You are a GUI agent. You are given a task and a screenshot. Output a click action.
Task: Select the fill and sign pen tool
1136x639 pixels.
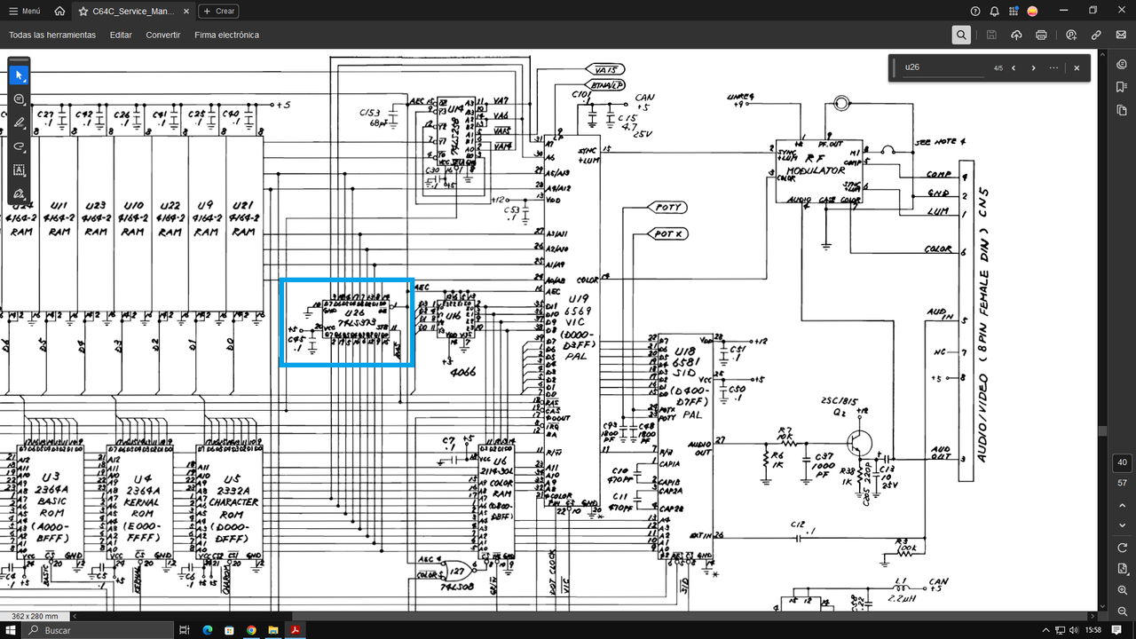pos(20,193)
